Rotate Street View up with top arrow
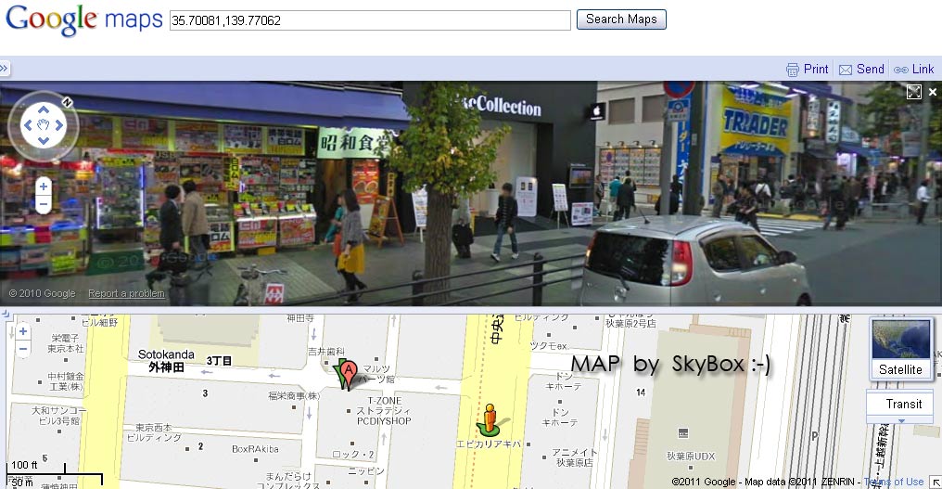The height and width of the screenshot is (489, 942). click(x=44, y=109)
